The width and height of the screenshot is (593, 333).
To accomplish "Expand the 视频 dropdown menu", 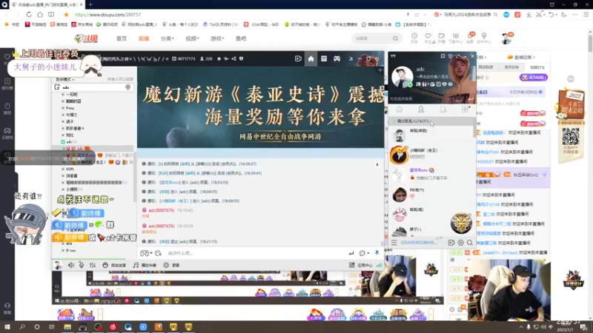I will 192,38.
